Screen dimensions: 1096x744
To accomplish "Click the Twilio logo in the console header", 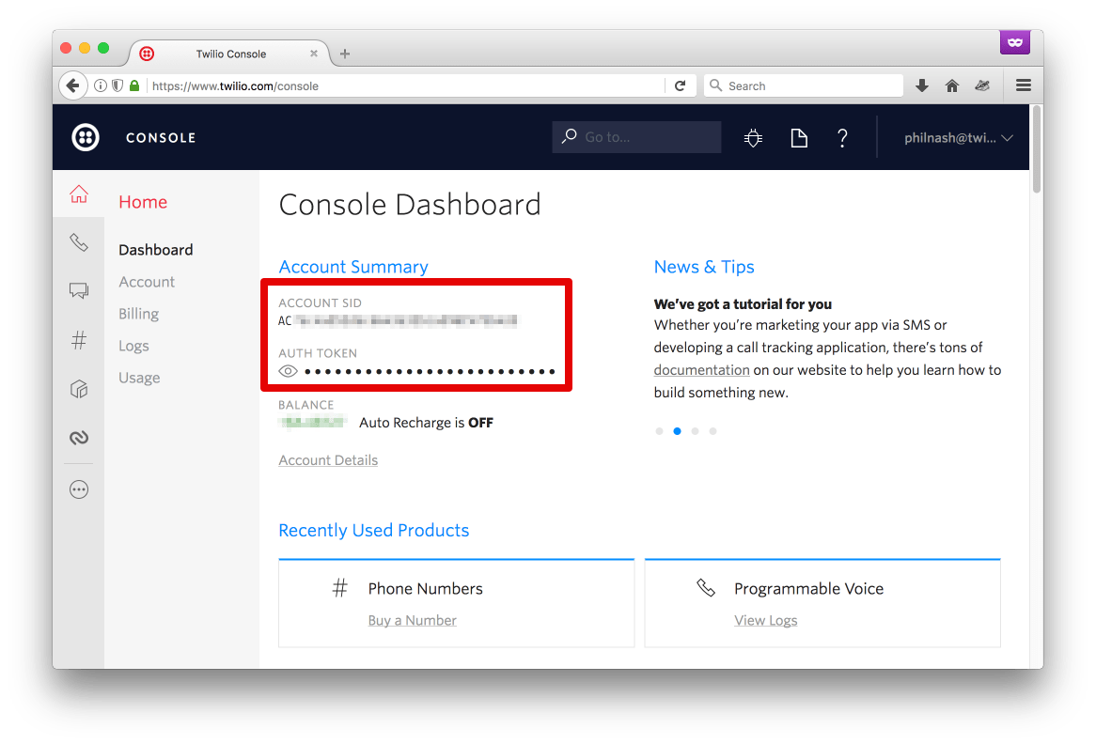I will (x=86, y=138).
